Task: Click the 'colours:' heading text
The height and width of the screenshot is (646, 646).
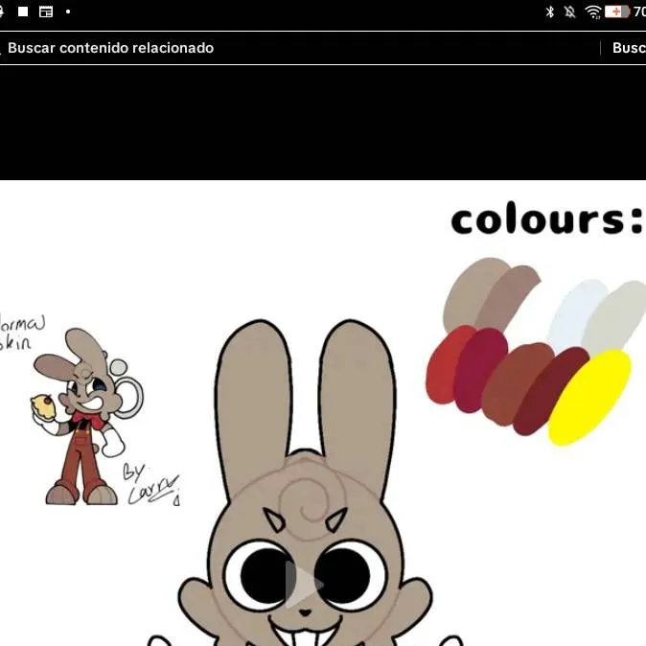Action: point(547,219)
